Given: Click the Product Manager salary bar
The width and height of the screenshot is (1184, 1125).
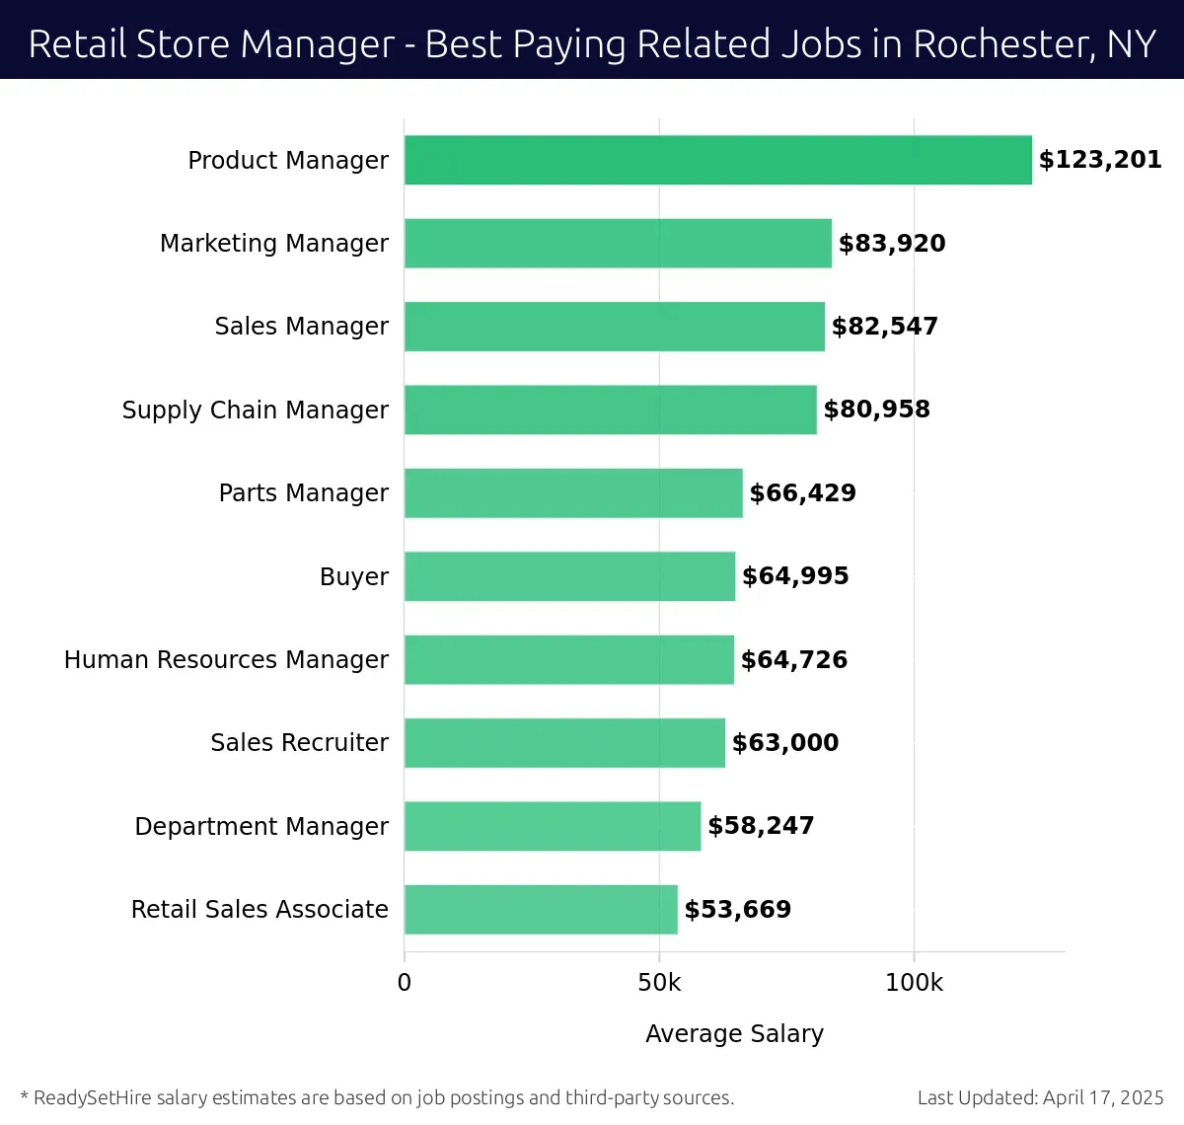Looking at the screenshot, I should tap(718, 160).
